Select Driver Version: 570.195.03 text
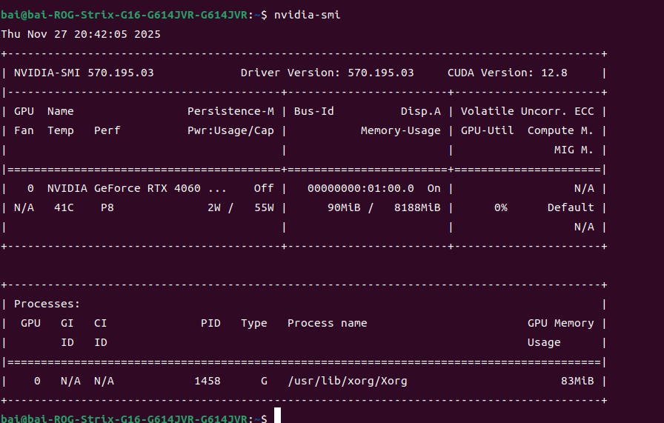 tap(328, 73)
